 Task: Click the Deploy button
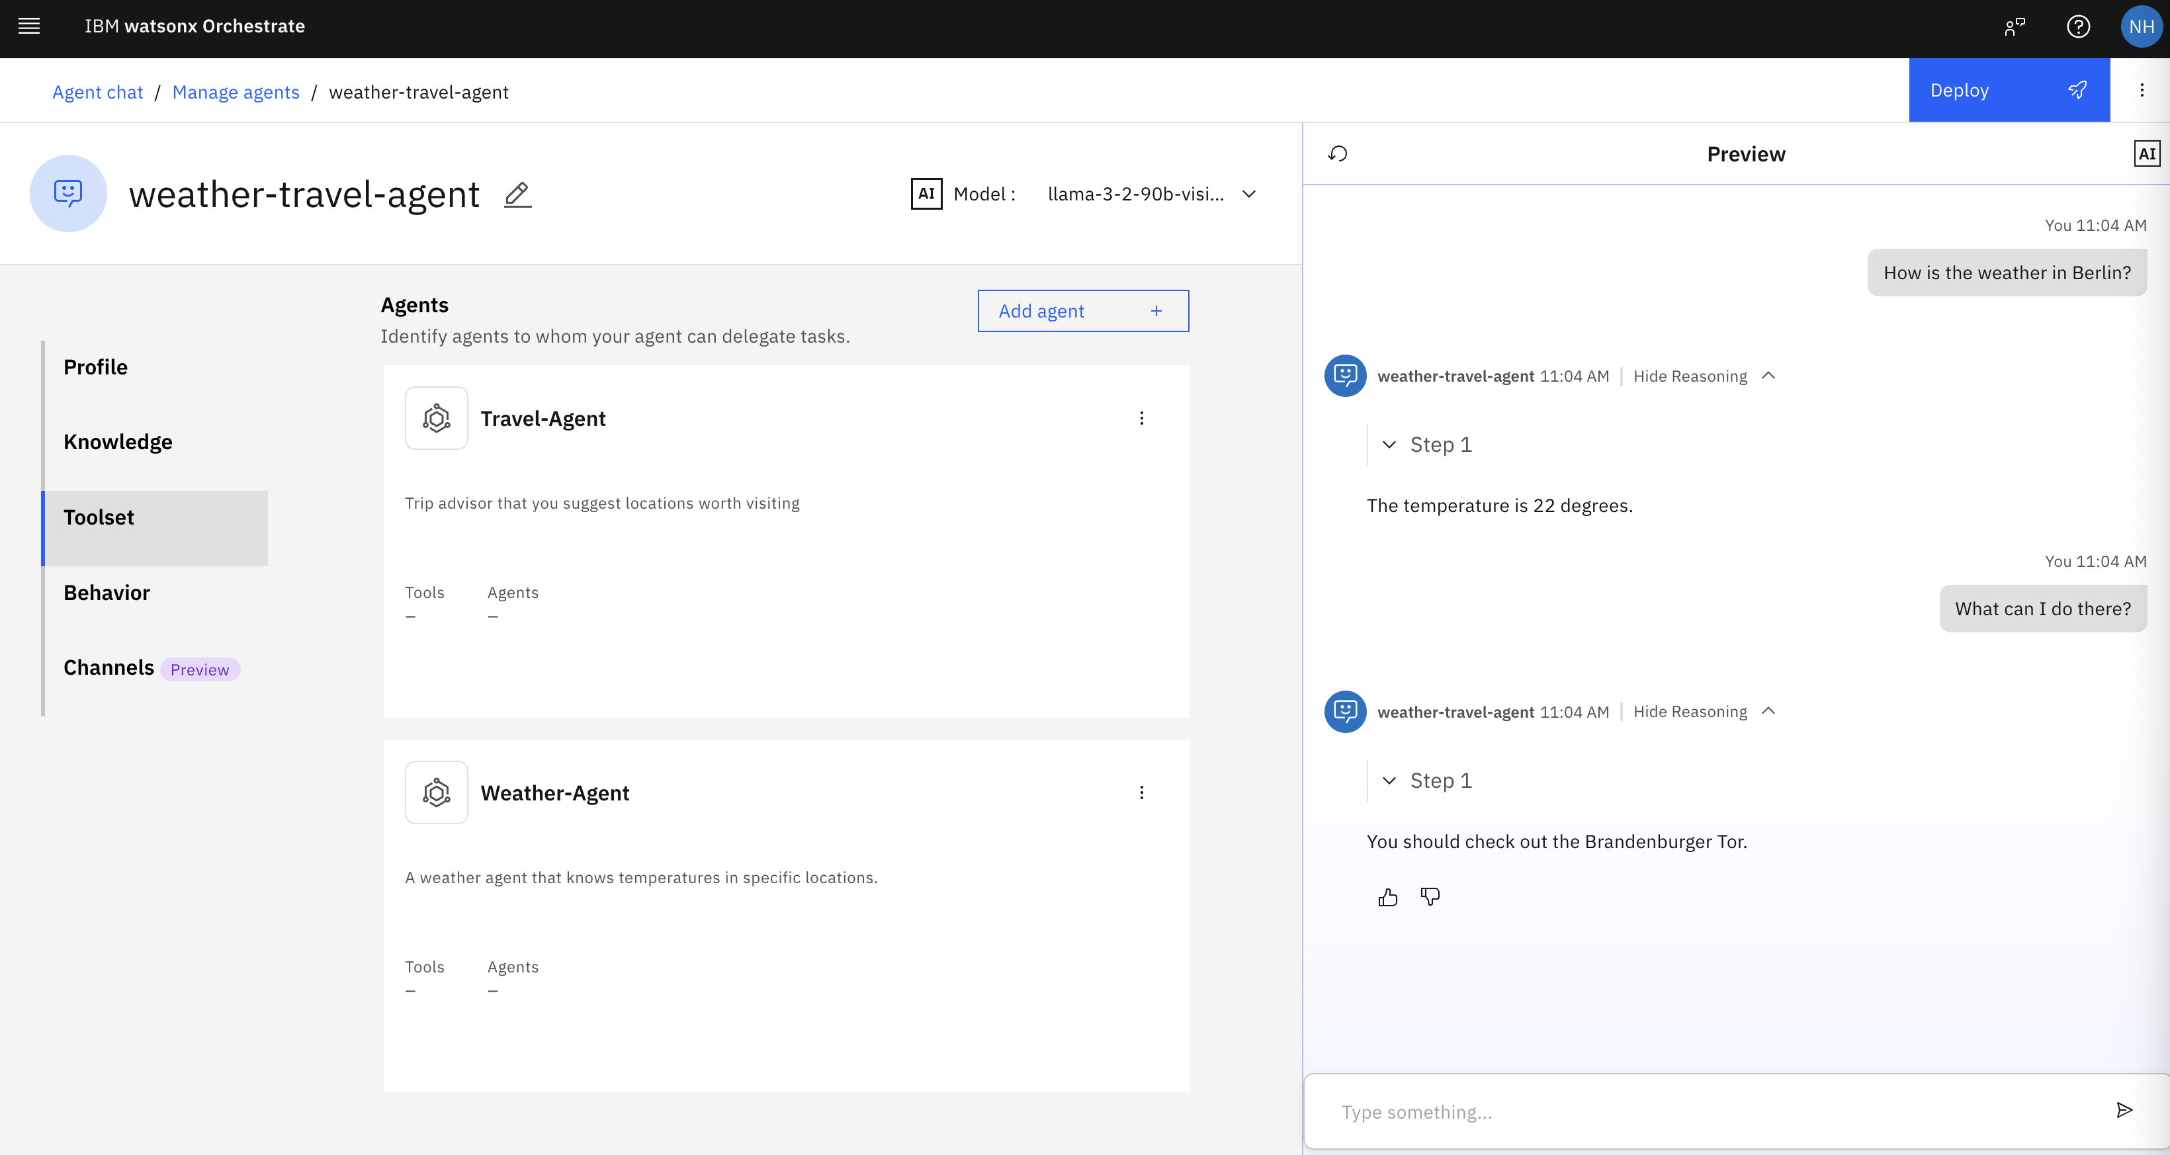(x=2009, y=90)
